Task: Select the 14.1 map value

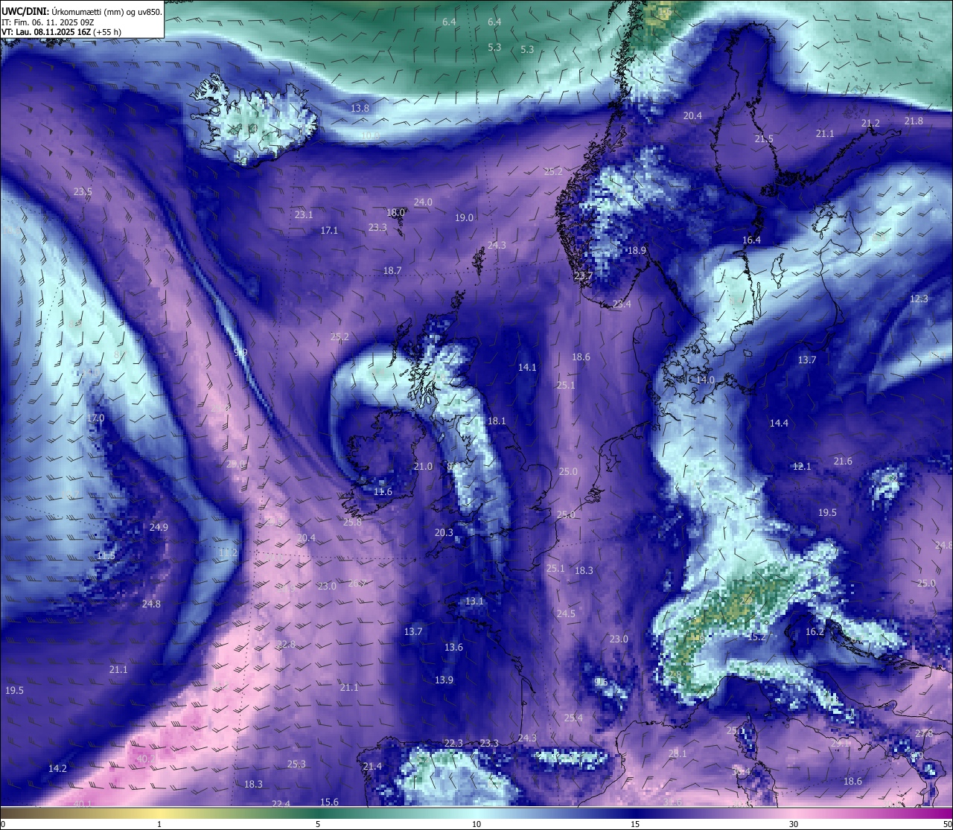Action: [x=527, y=367]
